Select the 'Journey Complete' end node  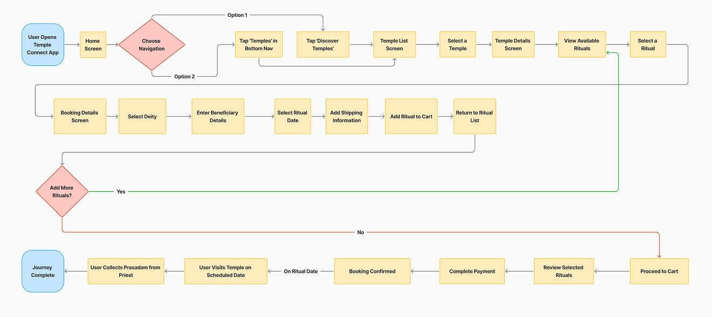pos(43,271)
